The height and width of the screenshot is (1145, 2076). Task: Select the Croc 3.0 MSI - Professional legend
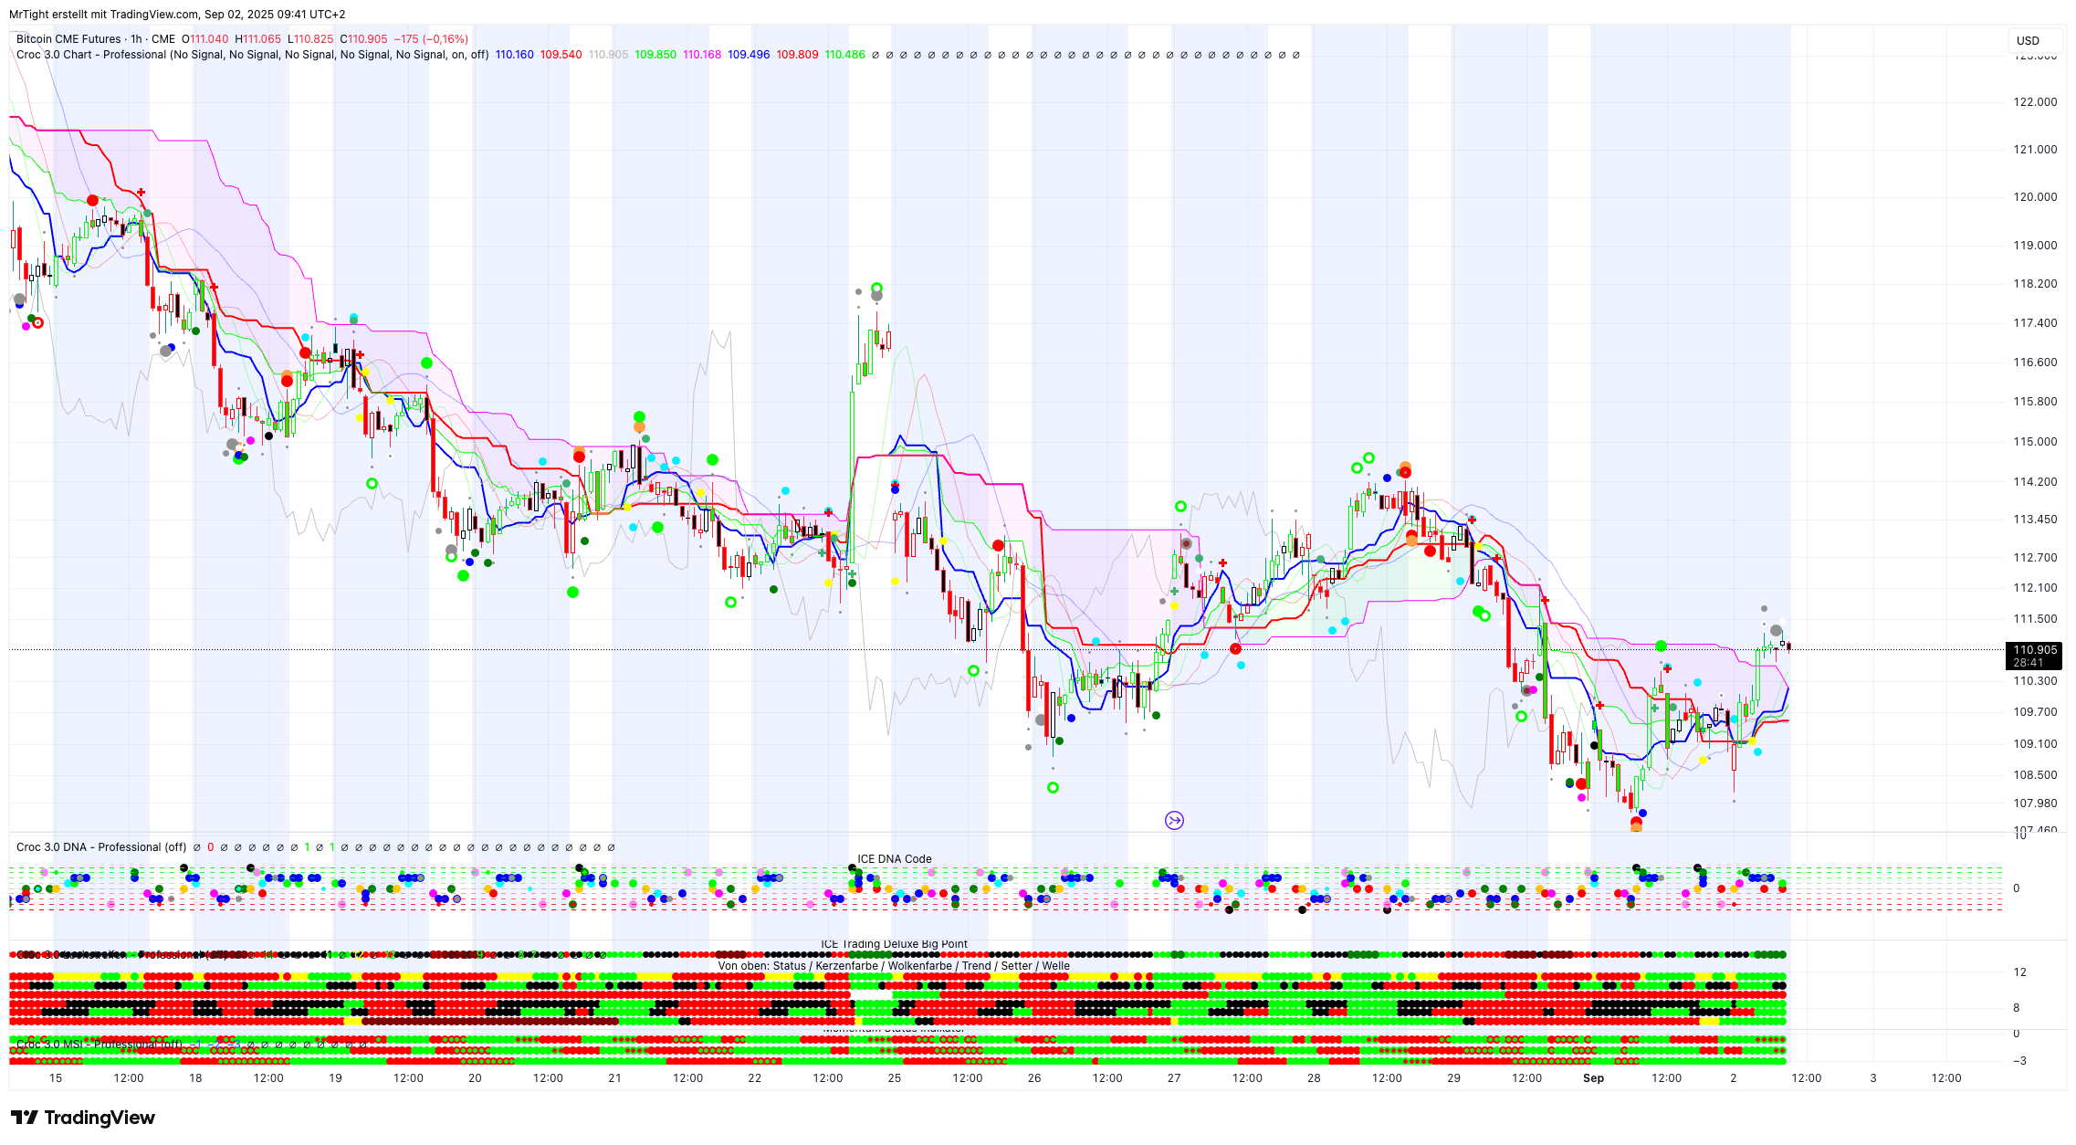click(100, 1044)
